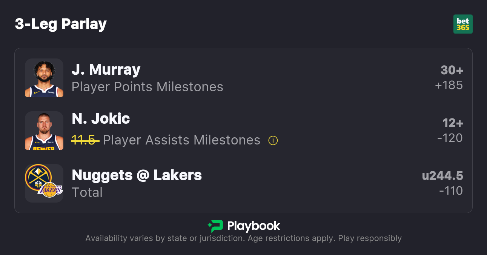
Task: Open the Nuggets @ Lakers matchup
Action: (x=137, y=175)
